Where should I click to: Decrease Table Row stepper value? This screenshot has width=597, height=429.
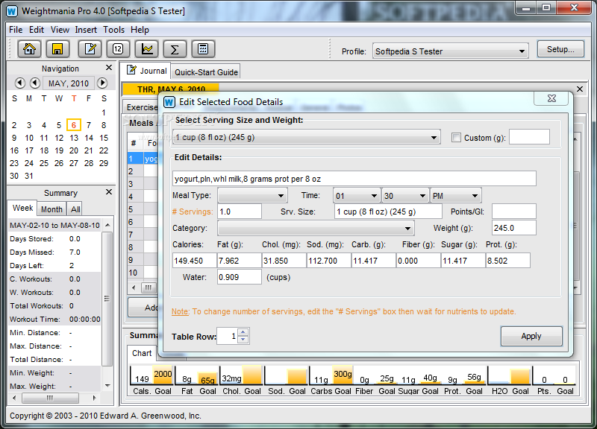pyautogui.click(x=243, y=340)
